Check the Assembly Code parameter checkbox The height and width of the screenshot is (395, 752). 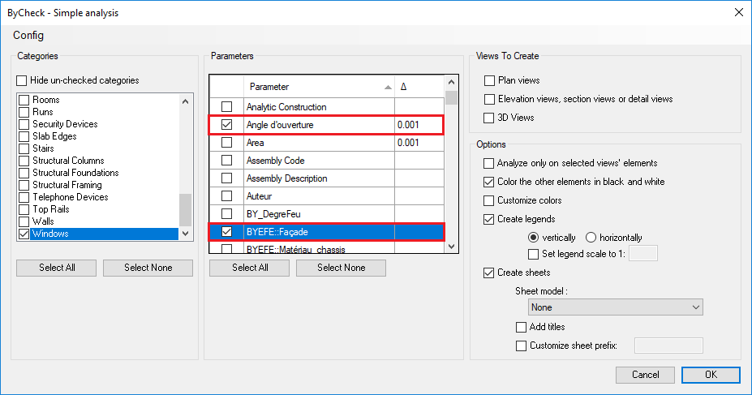226,161
